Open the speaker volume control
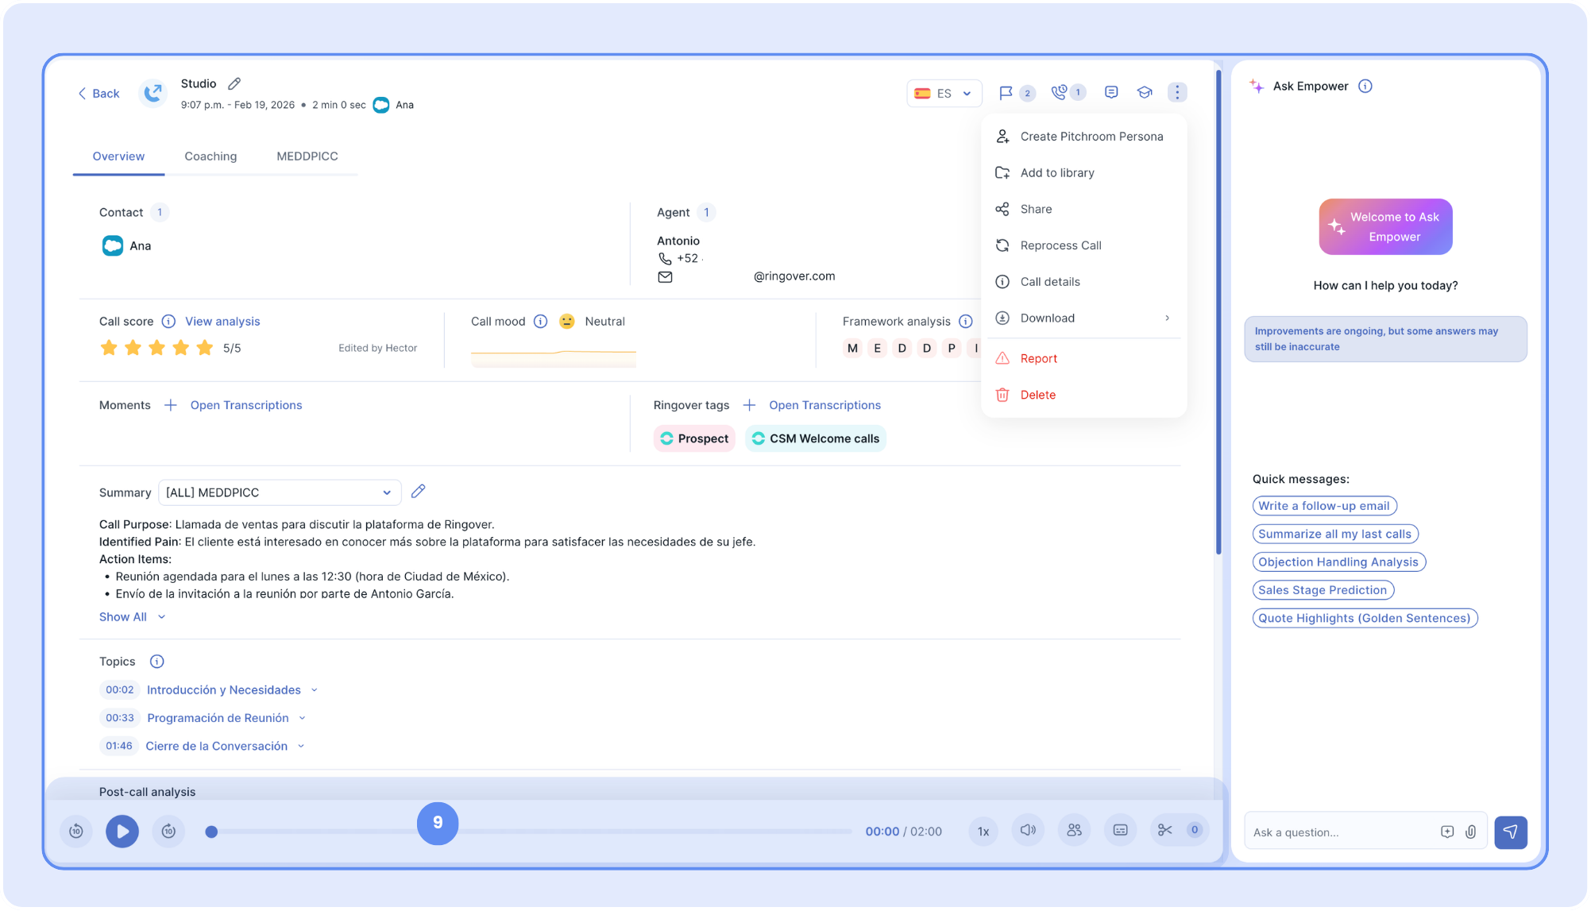The width and height of the screenshot is (1591, 911). point(1028,830)
